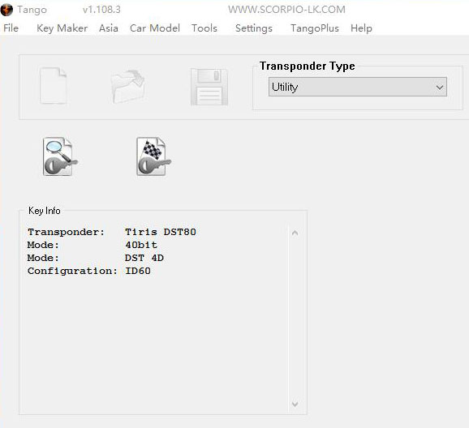
Task: Open the Car Model menu
Action: [x=155, y=28]
